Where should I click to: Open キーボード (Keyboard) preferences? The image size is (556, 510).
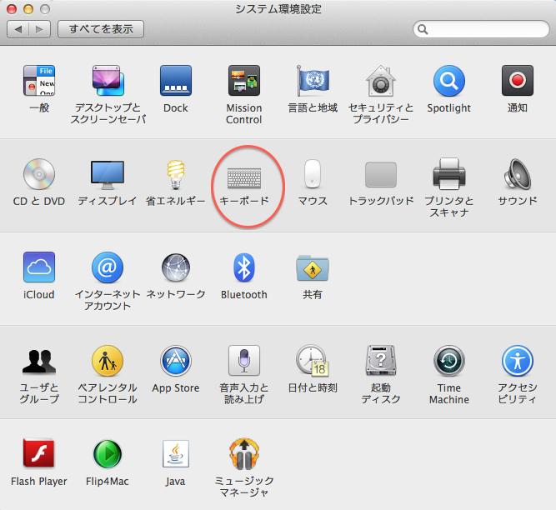244,177
